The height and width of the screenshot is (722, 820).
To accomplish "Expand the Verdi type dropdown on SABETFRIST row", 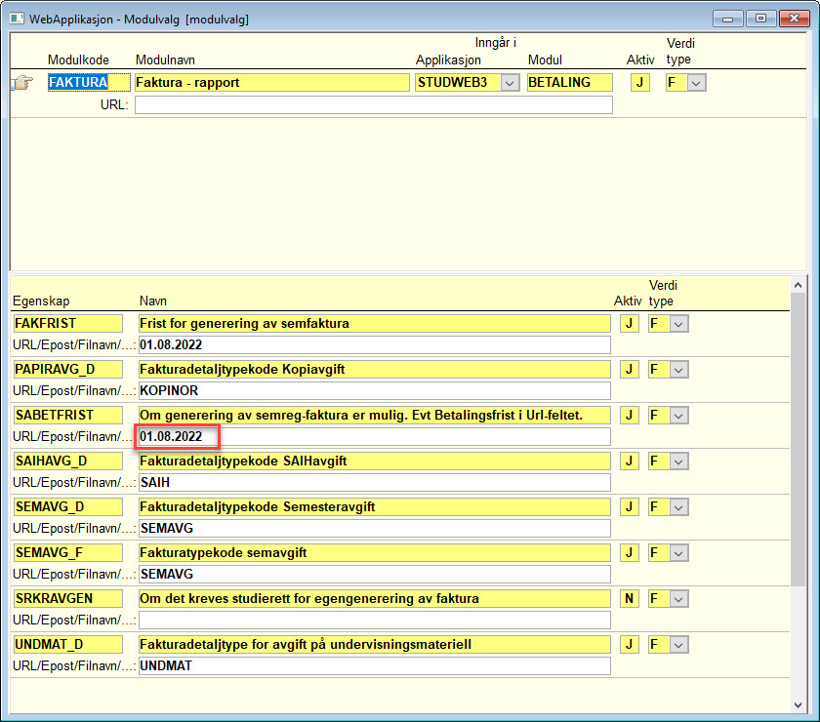I will point(678,416).
